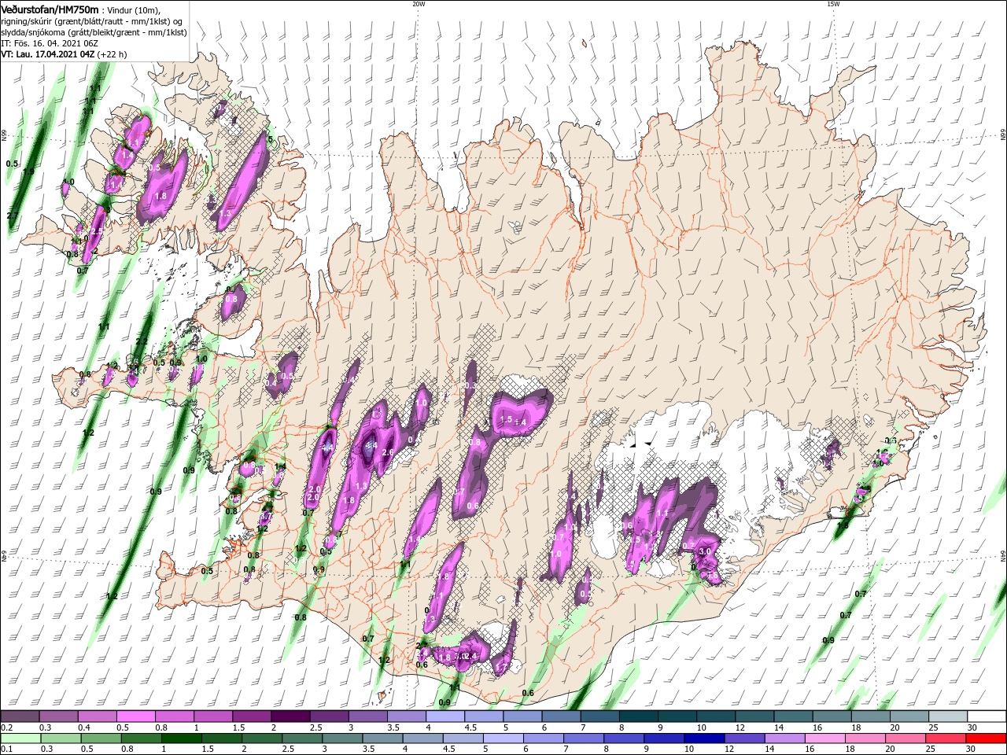Screen dimensions: 1007x755
Task: Select the valid time line 'VT: Lau. 17.04.2021 04Z'
Action: point(49,55)
